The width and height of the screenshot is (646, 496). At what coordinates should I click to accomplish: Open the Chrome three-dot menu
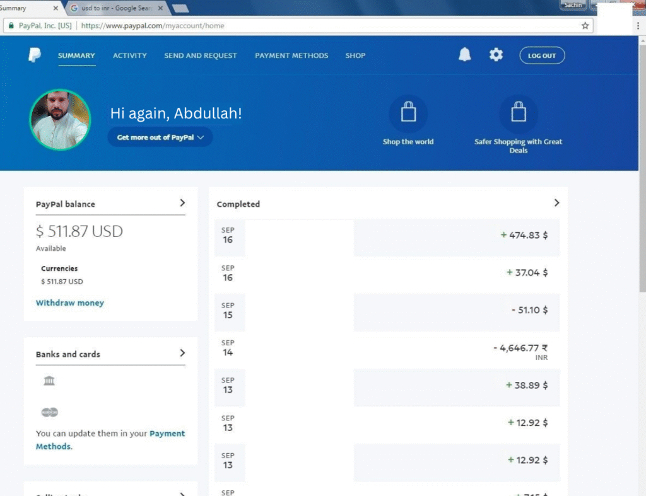pyautogui.click(x=638, y=26)
